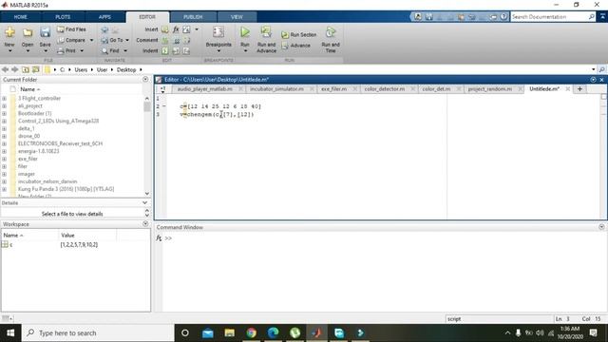Collapse the Details panel chevron
608x342 pixels.
pos(145,202)
